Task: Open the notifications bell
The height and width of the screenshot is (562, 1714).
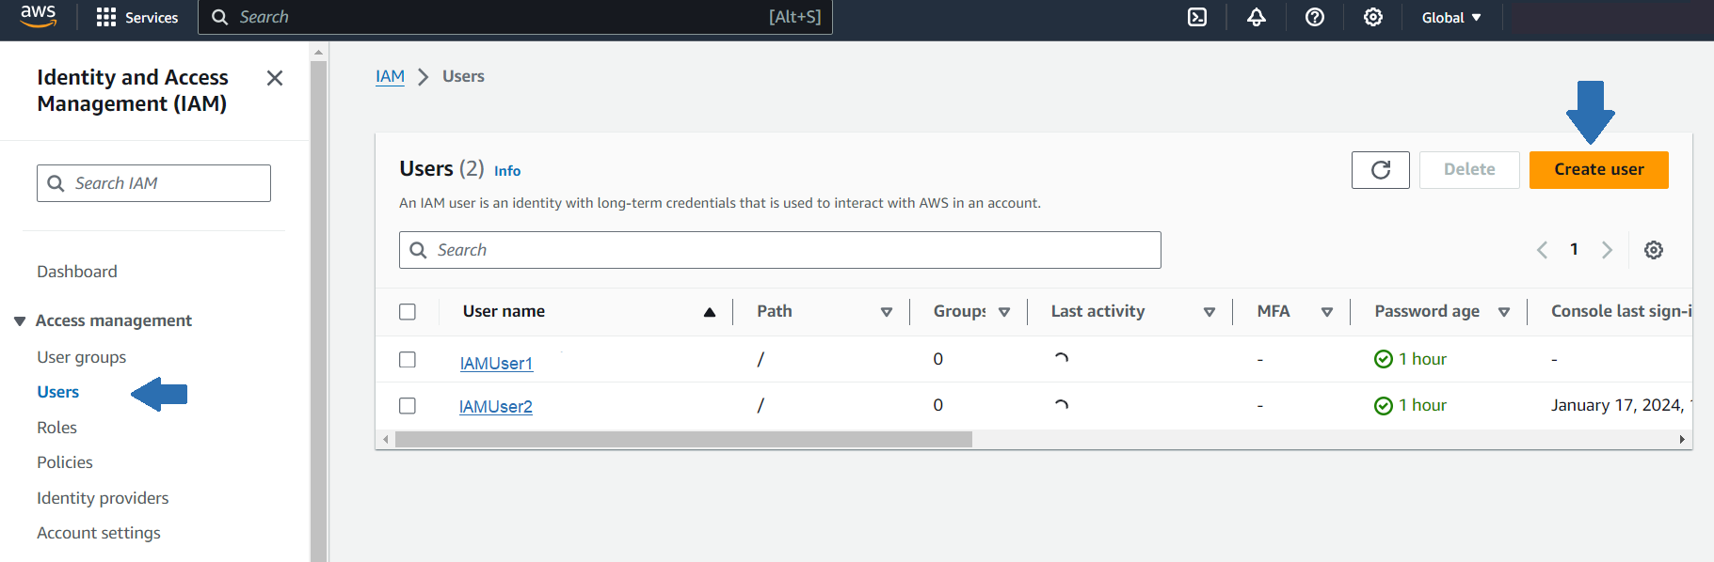Action: point(1257,17)
